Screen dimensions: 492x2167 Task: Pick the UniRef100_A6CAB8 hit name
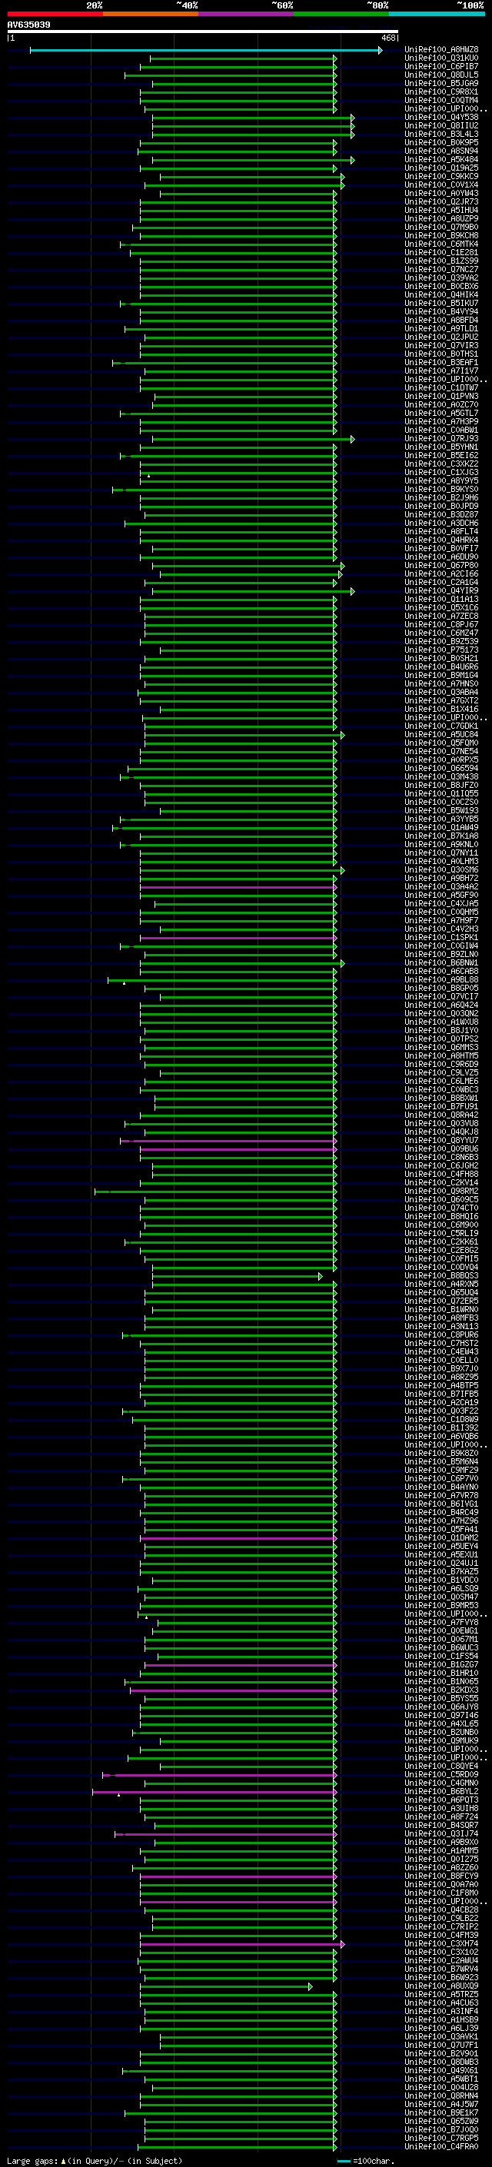pyautogui.click(x=441, y=972)
